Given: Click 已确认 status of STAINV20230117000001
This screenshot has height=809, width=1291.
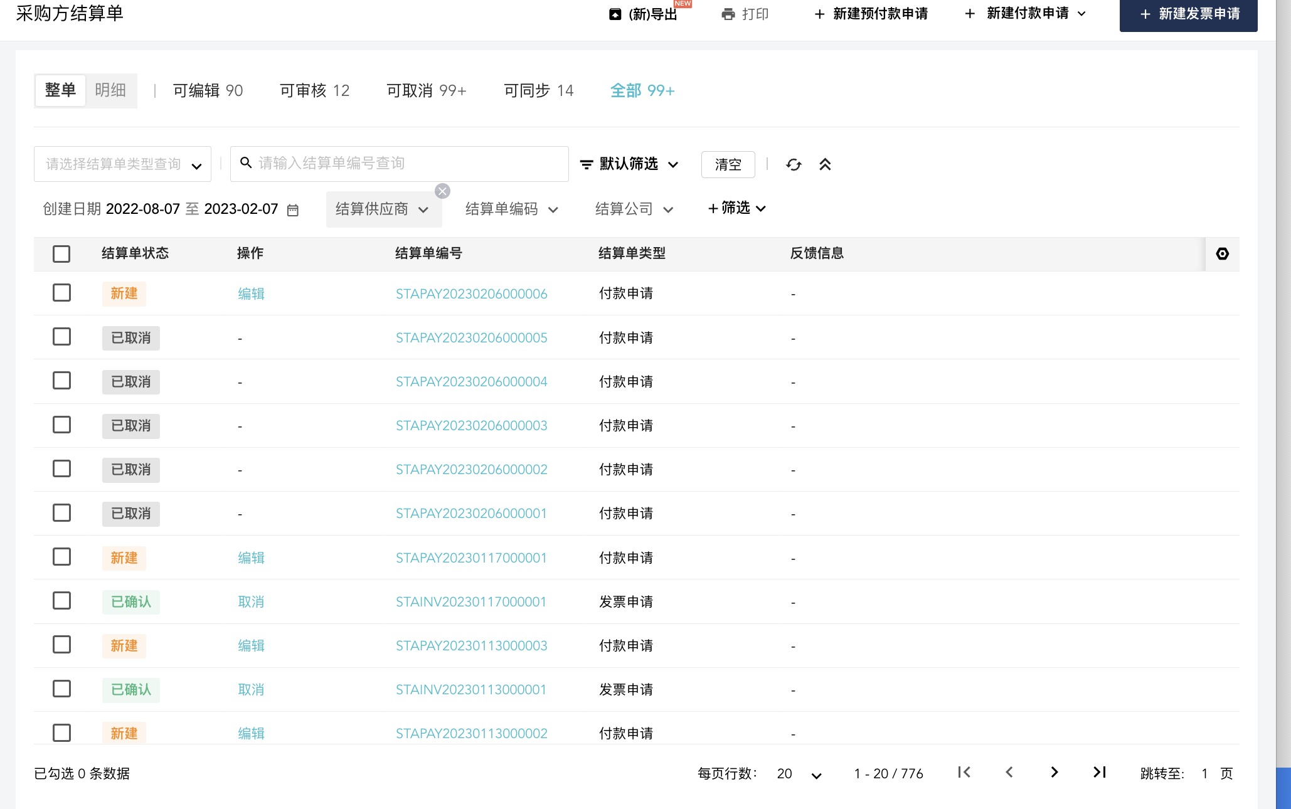Looking at the screenshot, I should 131,602.
